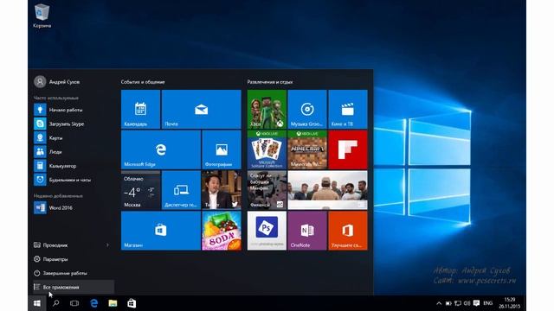Open the Phone Companion (Диспетчер) tile
Image resolution: width=554 pixels, height=311 pixels.
(x=181, y=190)
